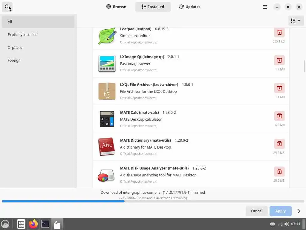Select the All filter in sidebar

tap(38, 22)
